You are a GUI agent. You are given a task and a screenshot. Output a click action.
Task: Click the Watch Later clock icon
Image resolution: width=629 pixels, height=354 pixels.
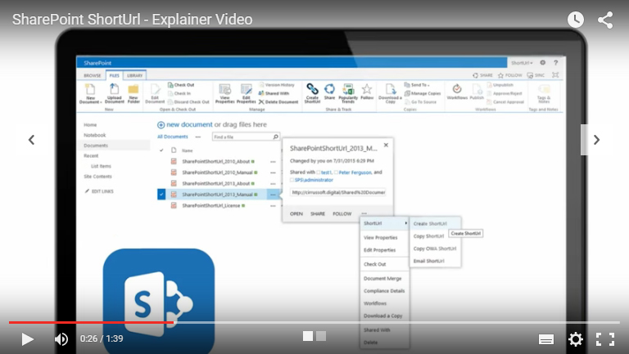[x=576, y=20]
